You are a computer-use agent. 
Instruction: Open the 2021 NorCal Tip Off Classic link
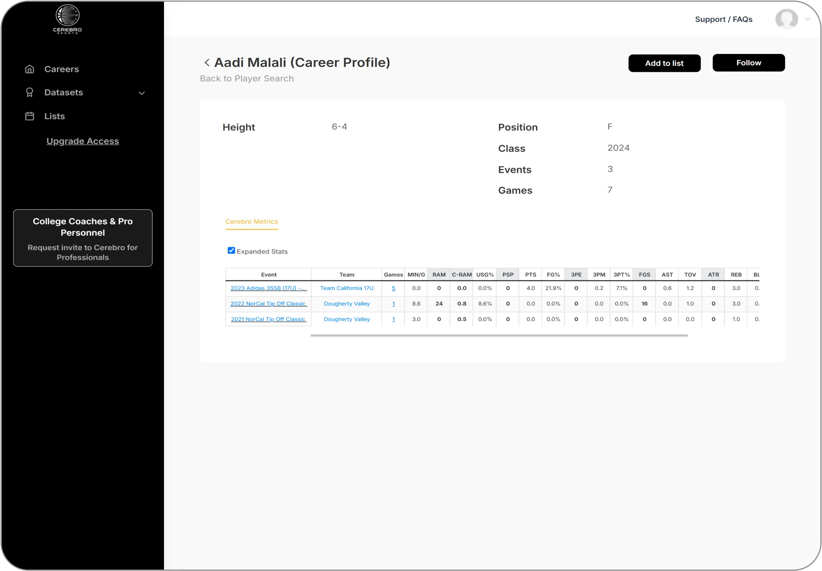[x=269, y=319]
